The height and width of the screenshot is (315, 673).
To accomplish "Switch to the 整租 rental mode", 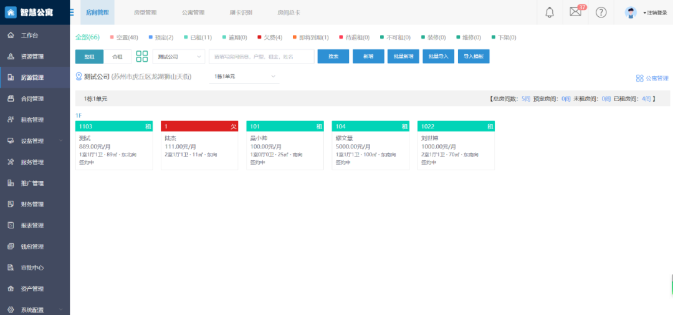I will coord(89,56).
